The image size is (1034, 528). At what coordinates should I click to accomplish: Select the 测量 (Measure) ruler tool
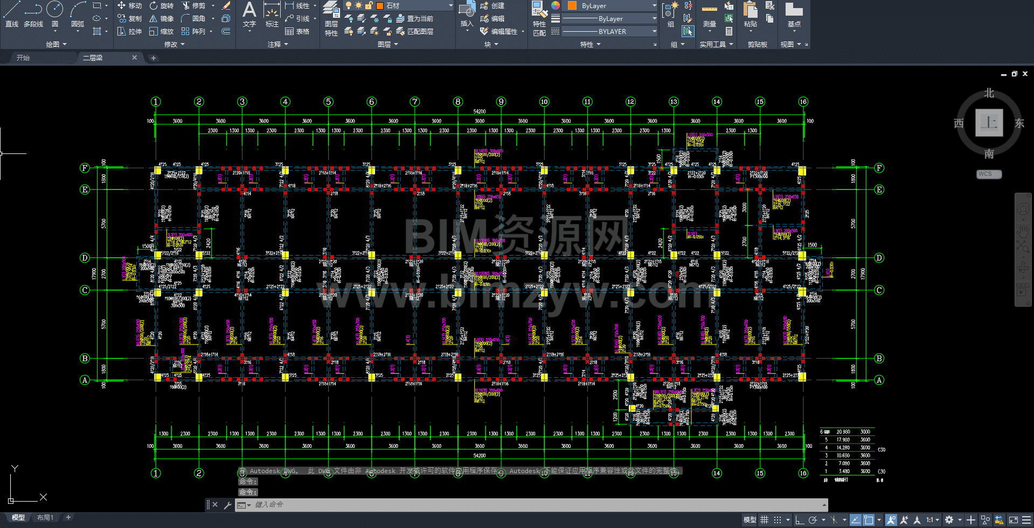coord(709,15)
